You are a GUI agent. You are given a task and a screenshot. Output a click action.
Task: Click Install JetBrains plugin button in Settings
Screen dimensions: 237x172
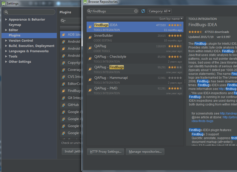(72, 151)
